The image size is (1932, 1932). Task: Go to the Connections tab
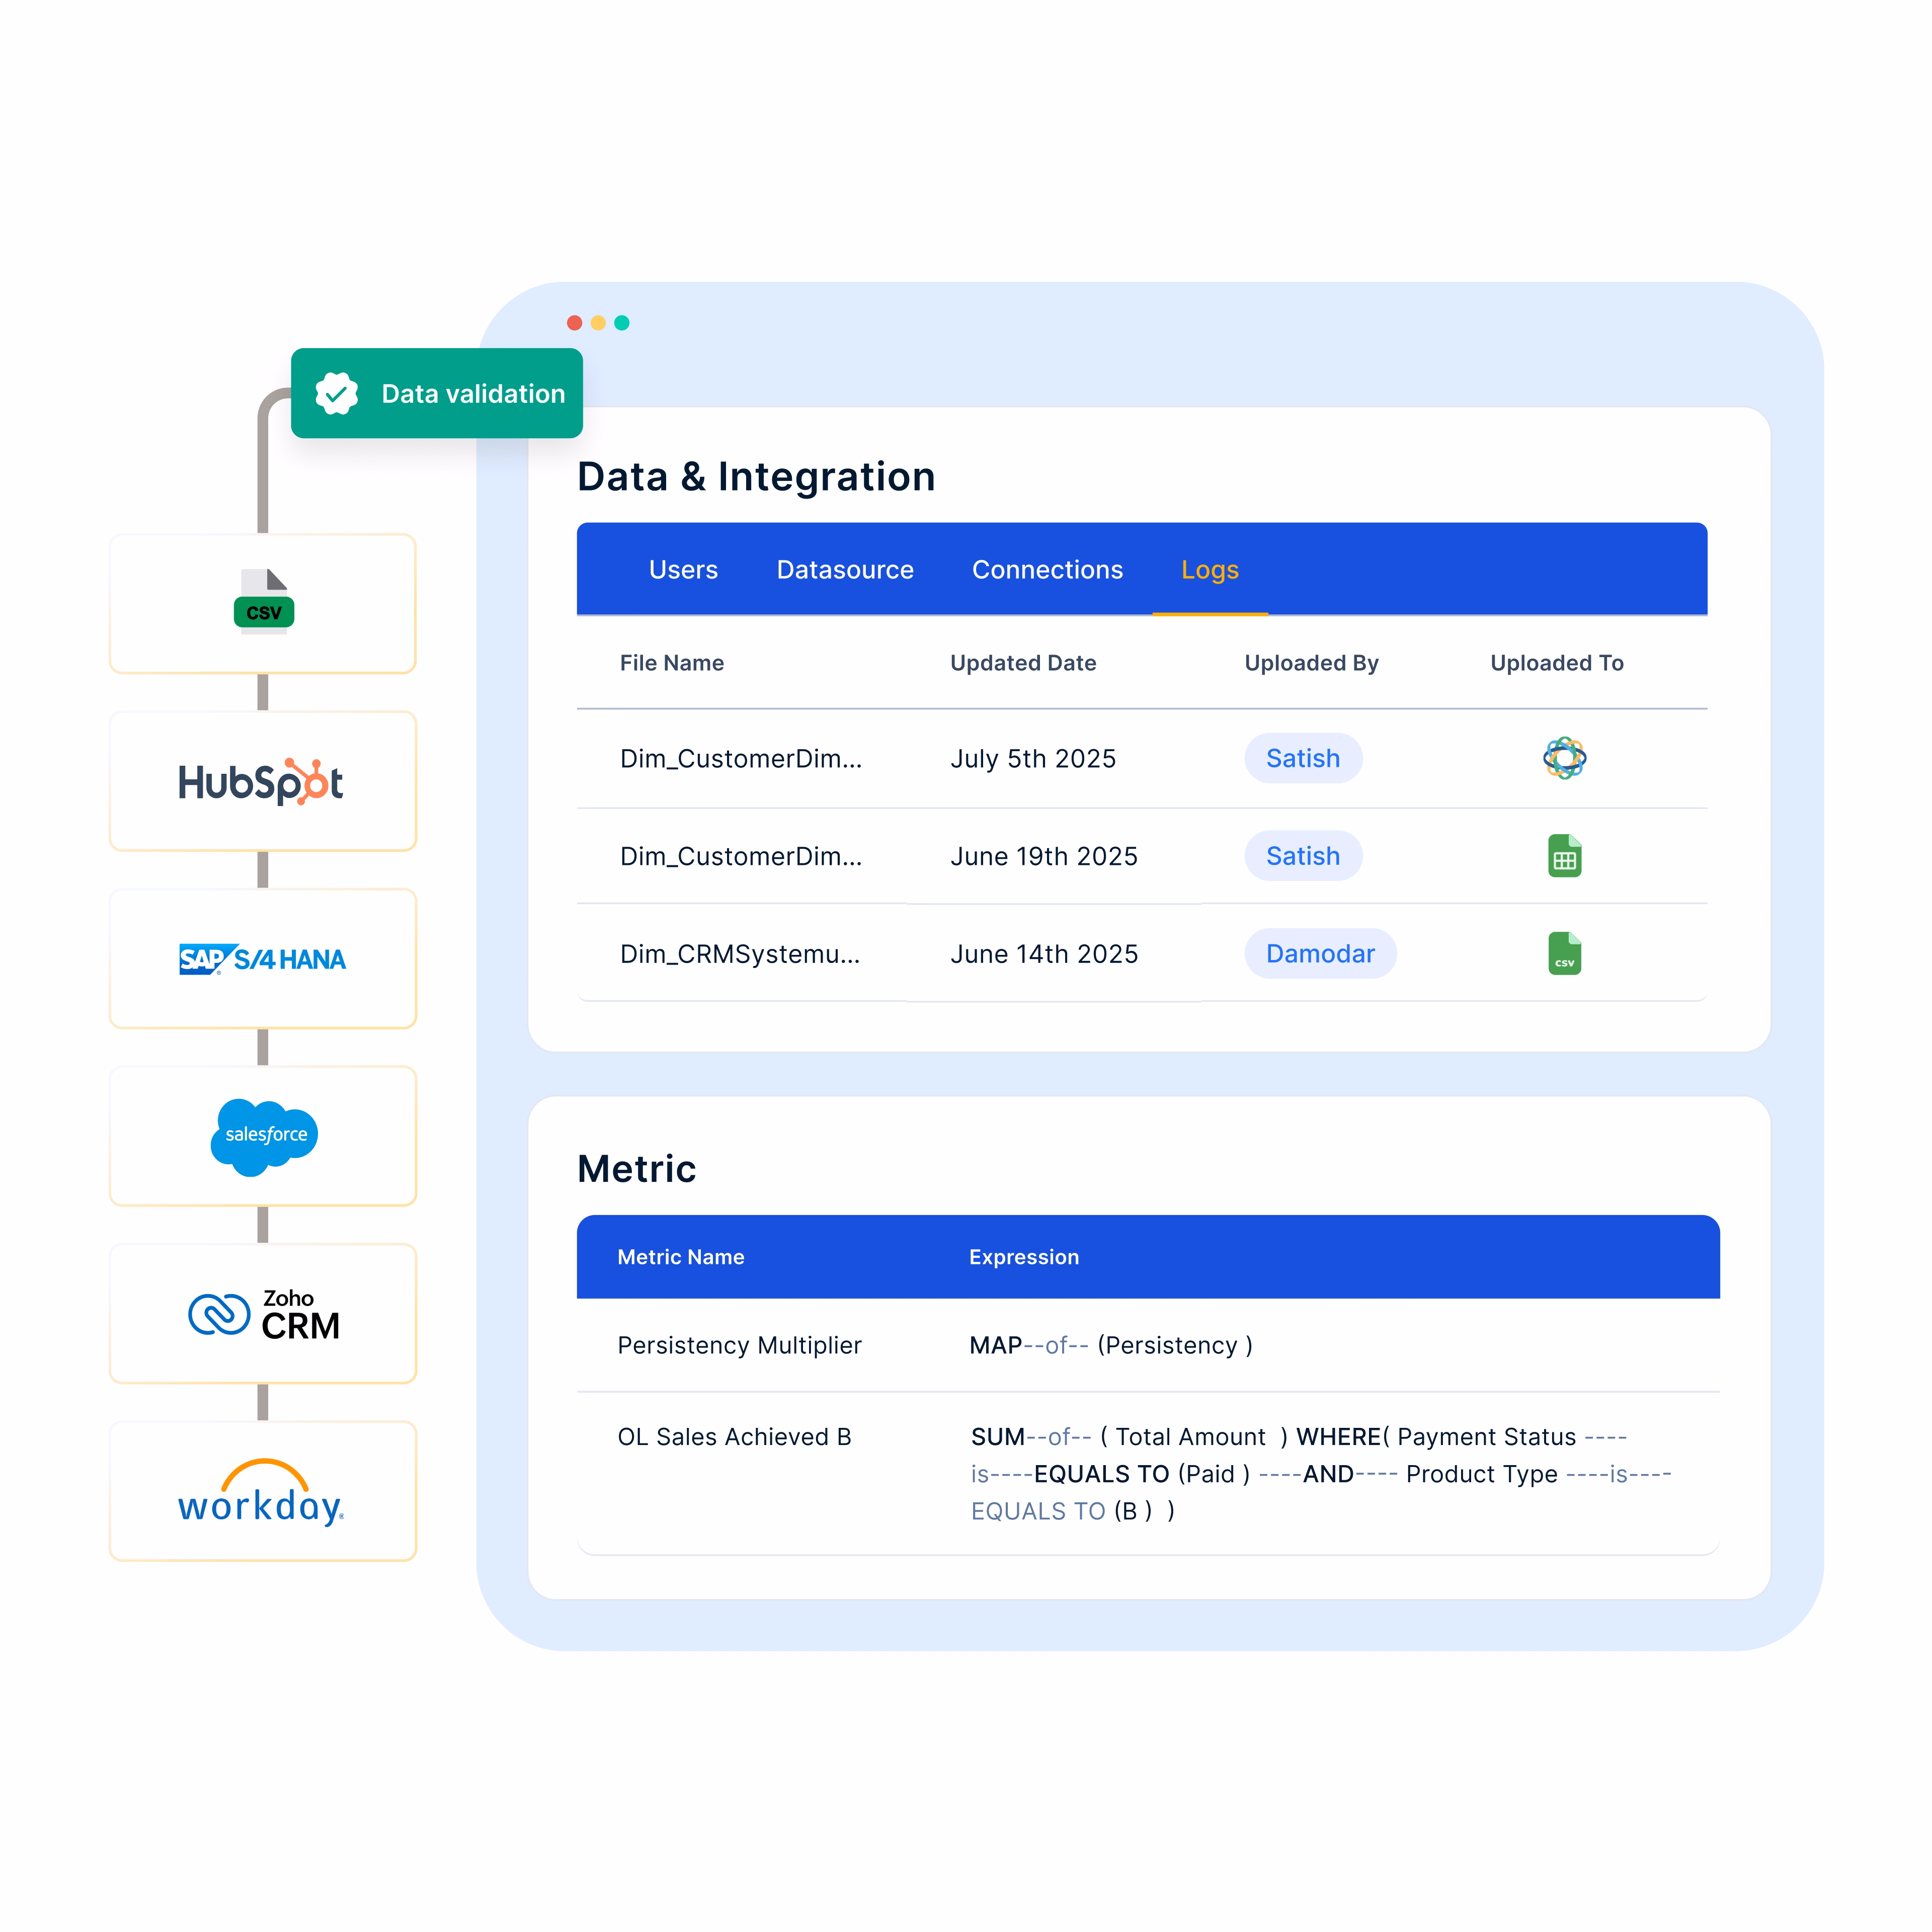pyautogui.click(x=1047, y=570)
